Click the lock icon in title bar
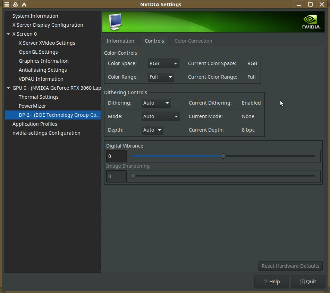Viewport: 330px width, 293px height. pos(15,5)
